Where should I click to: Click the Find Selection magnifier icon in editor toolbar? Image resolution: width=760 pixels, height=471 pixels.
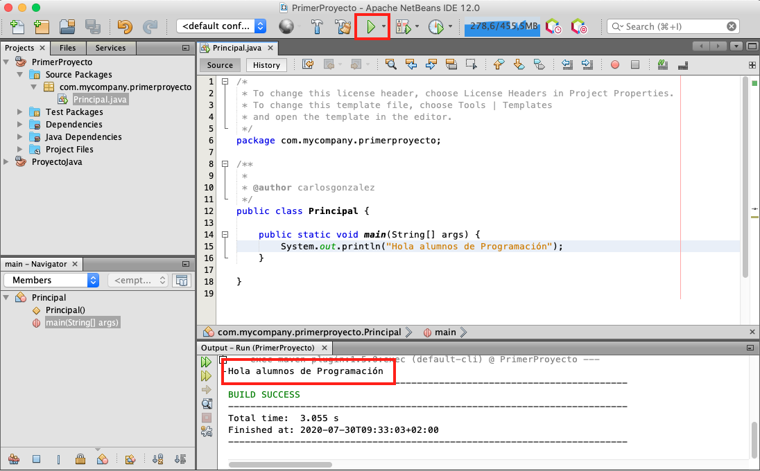(390, 64)
